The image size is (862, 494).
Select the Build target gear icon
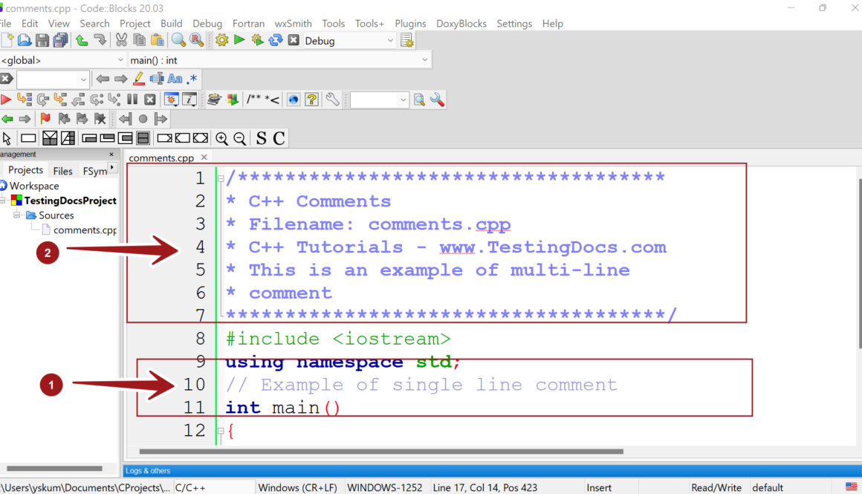(223, 39)
